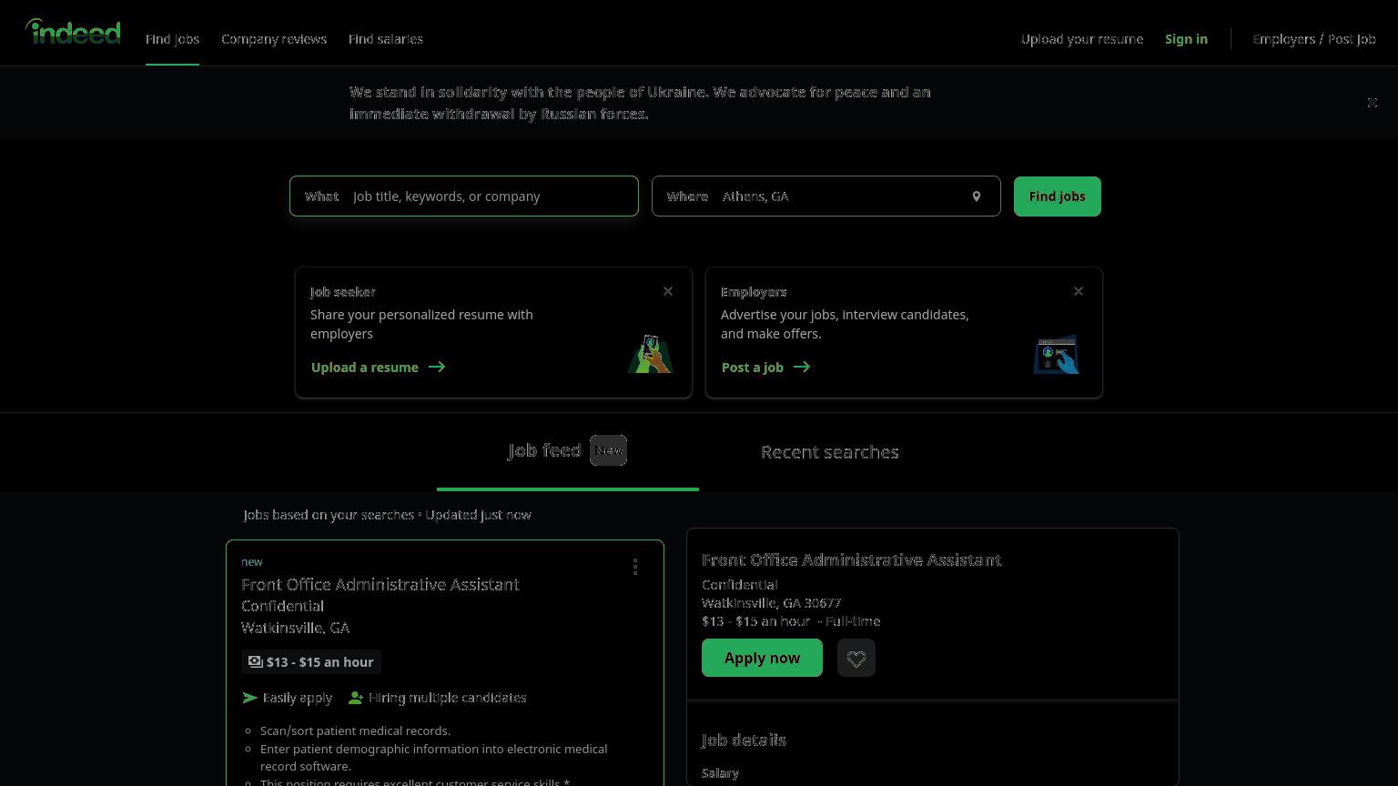Click the Easily apply arrow icon
This screenshot has height=786, width=1398.
pyautogui.click(x=249, y=698)
